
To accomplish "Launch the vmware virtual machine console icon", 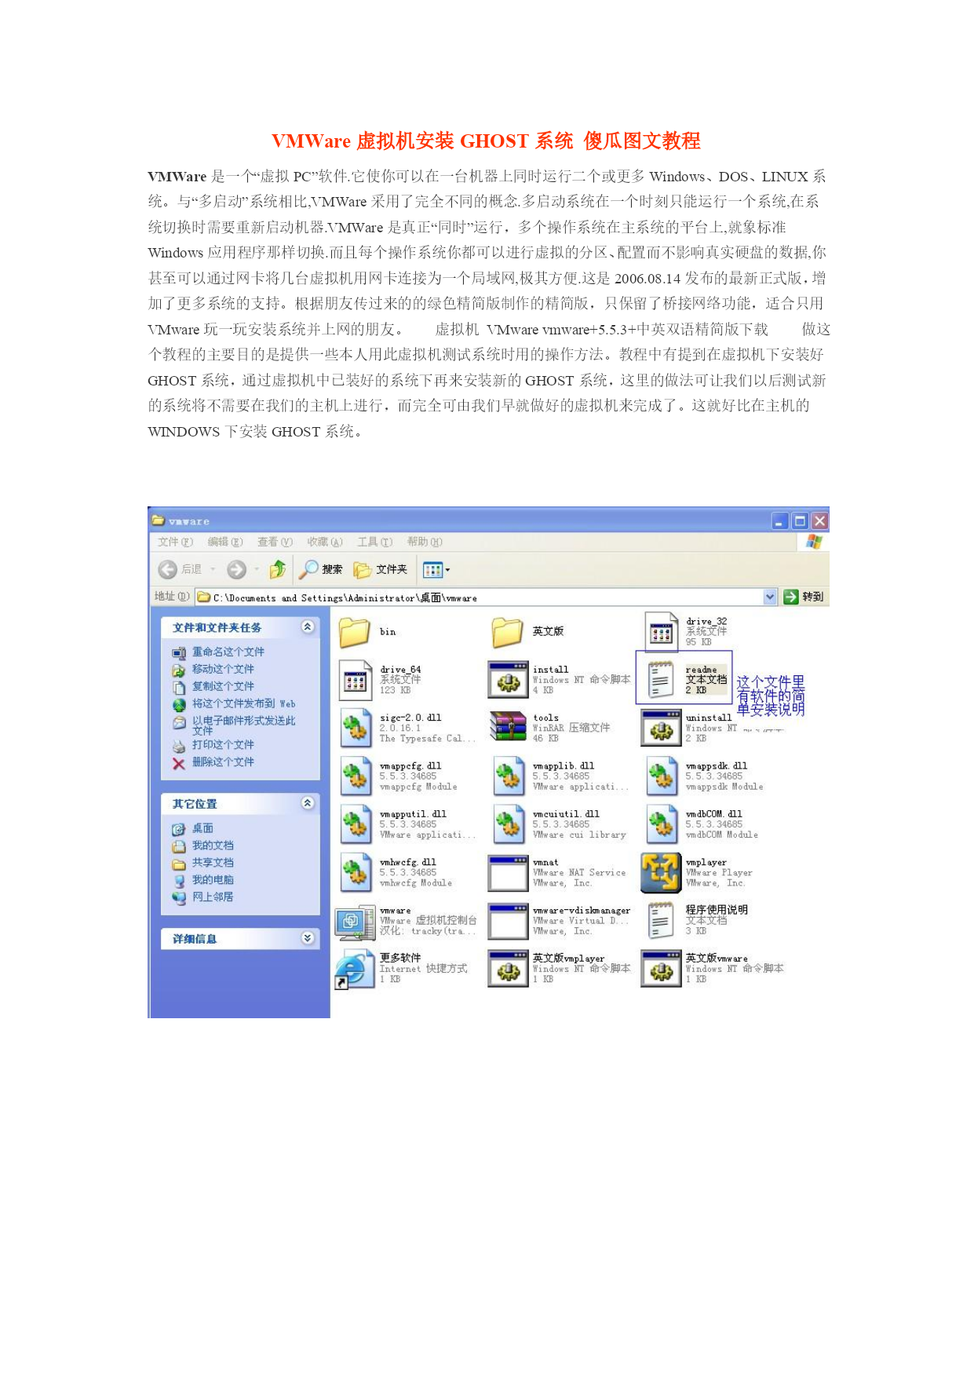I will pyautogui.click(x=355, y=922).
